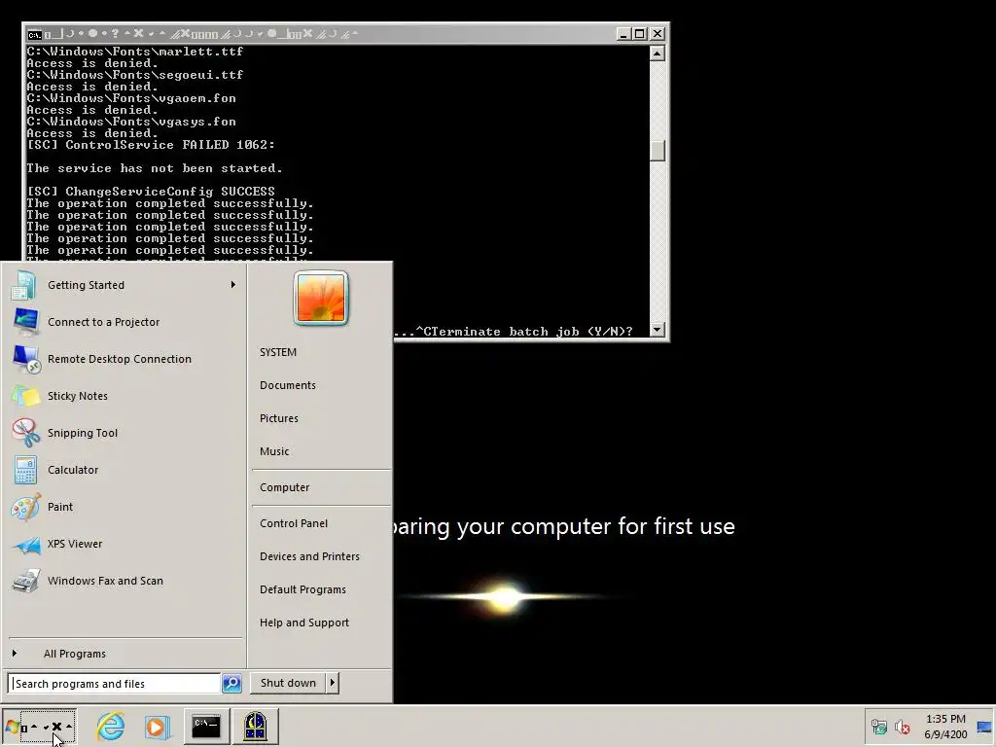Screen dimensions: 996x747
Task: Open the Calculator icon
Action: [25, 470]
